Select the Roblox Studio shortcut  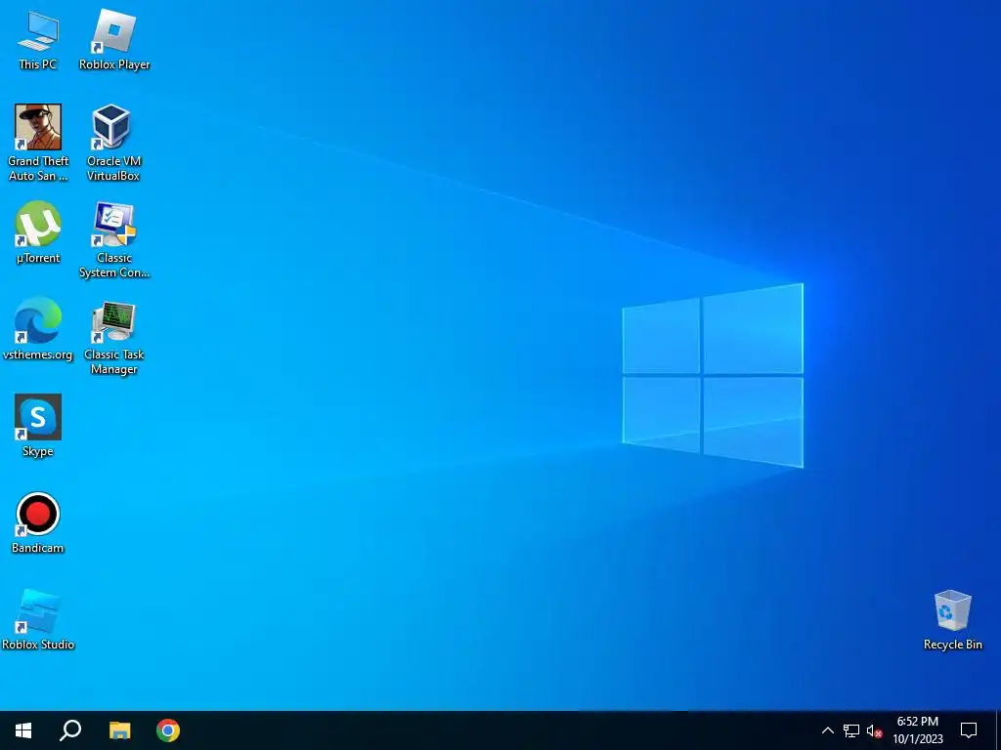click(38, 620)
